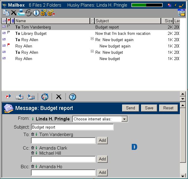Click the blue info icon in top toolbar
The height and width of the screenshot is (179, 188).
coord(36,13)
